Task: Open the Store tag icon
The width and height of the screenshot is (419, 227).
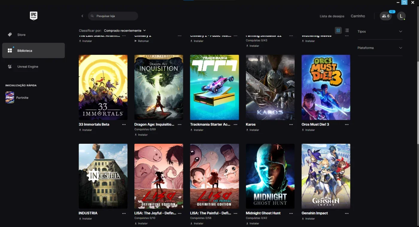Action: pos(10,35)
